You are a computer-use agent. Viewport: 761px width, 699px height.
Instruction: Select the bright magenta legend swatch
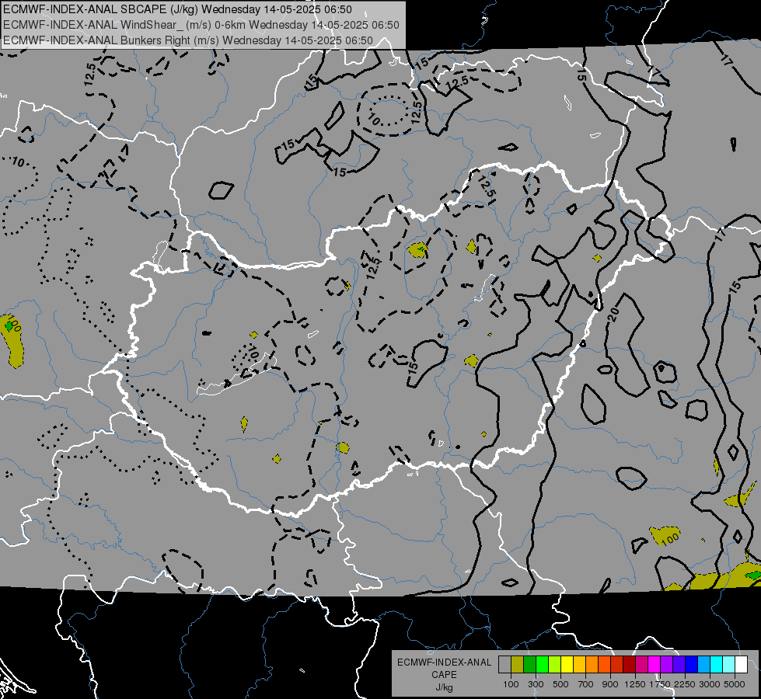point(655,665)
